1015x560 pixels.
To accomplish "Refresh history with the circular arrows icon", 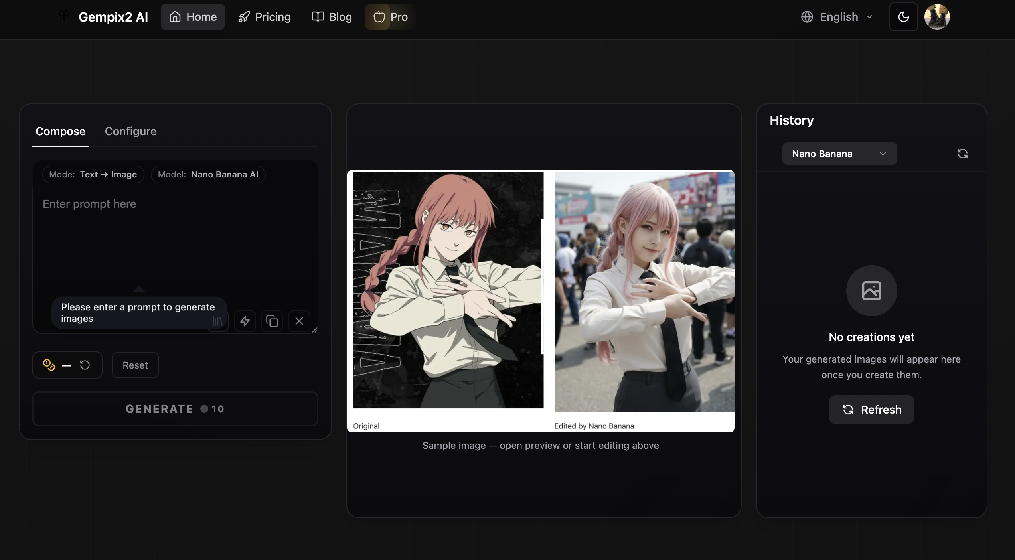I will coord(963,154).
